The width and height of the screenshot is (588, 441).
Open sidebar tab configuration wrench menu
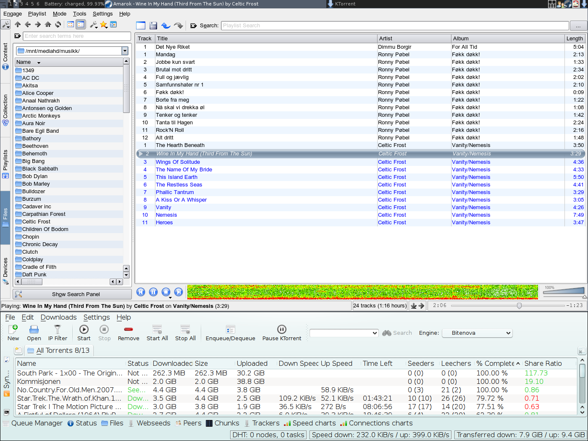(x=5, y=25)
